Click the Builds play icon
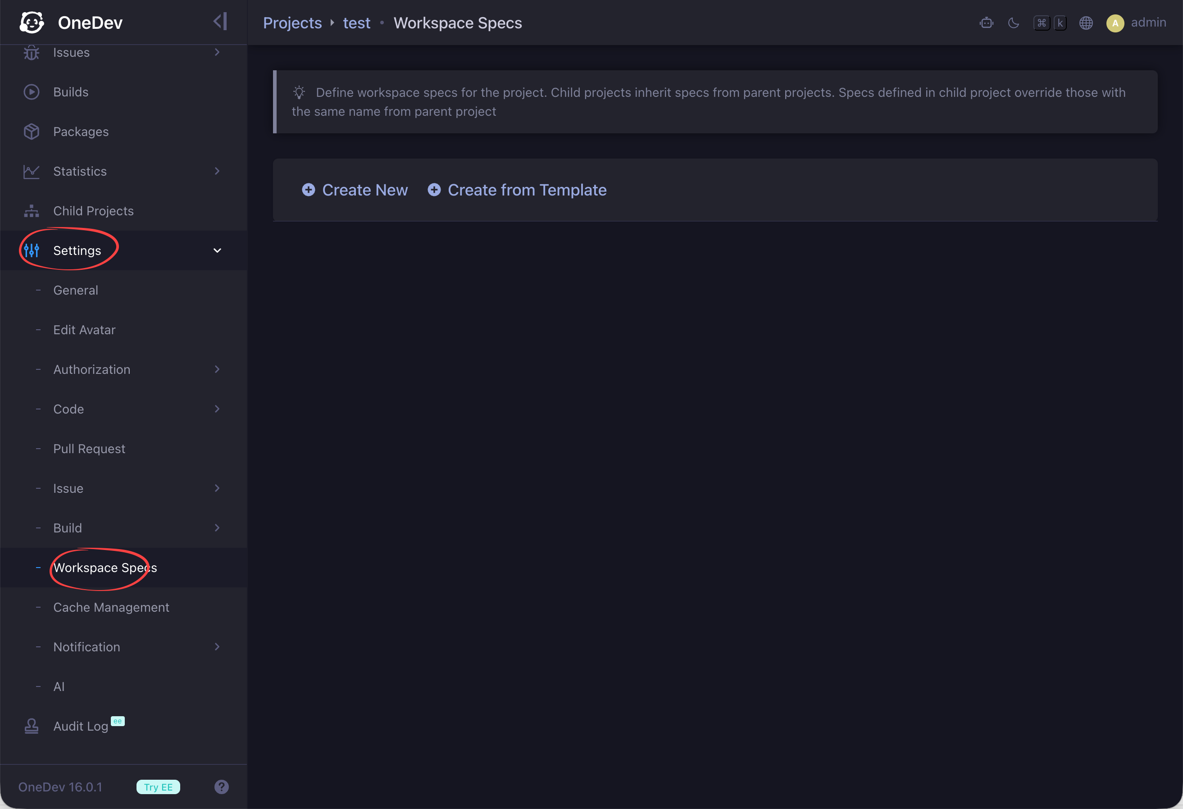The height and width of the screenshot is (809, 1183). click(32, 92)
